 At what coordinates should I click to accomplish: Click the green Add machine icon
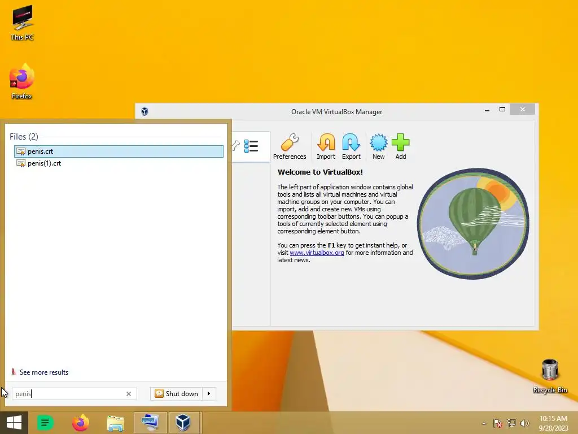[x=401, y=146]
